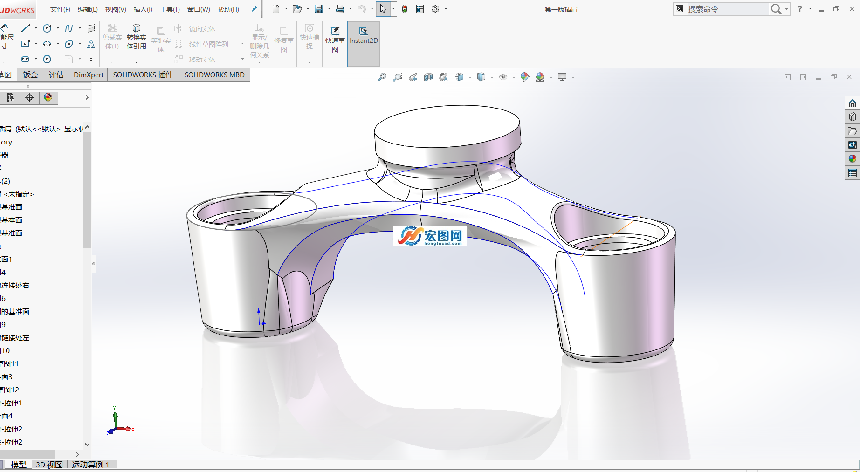
Task: Select the Corner Rectangle sketch tool
Action: pos(25,44)
